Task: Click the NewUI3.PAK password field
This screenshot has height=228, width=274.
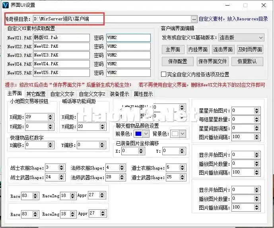Action: [x=128, y=55]
